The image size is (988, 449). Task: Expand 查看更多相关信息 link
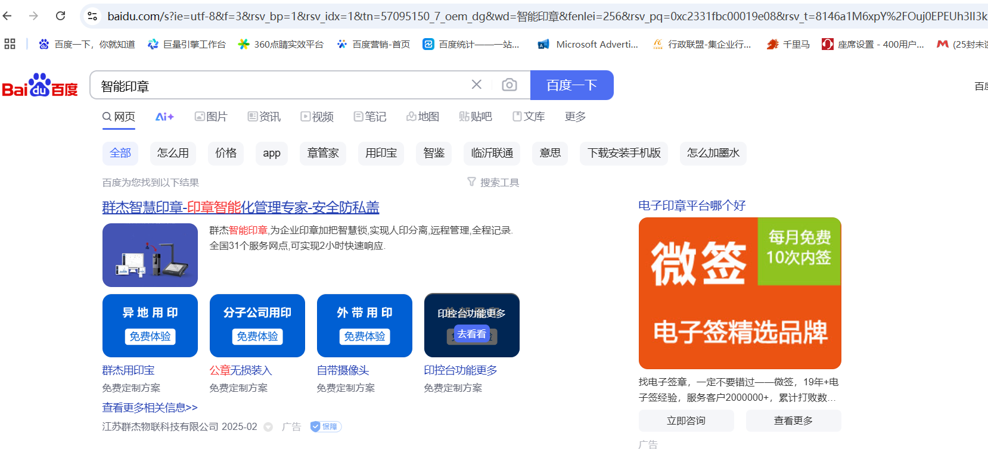point(150,407)
